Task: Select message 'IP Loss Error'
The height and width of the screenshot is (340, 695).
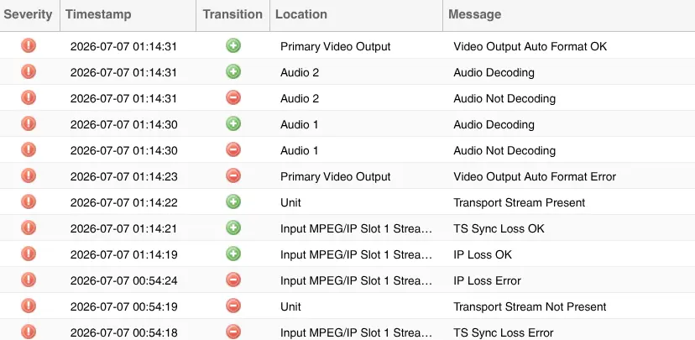Action: point(487,280)
